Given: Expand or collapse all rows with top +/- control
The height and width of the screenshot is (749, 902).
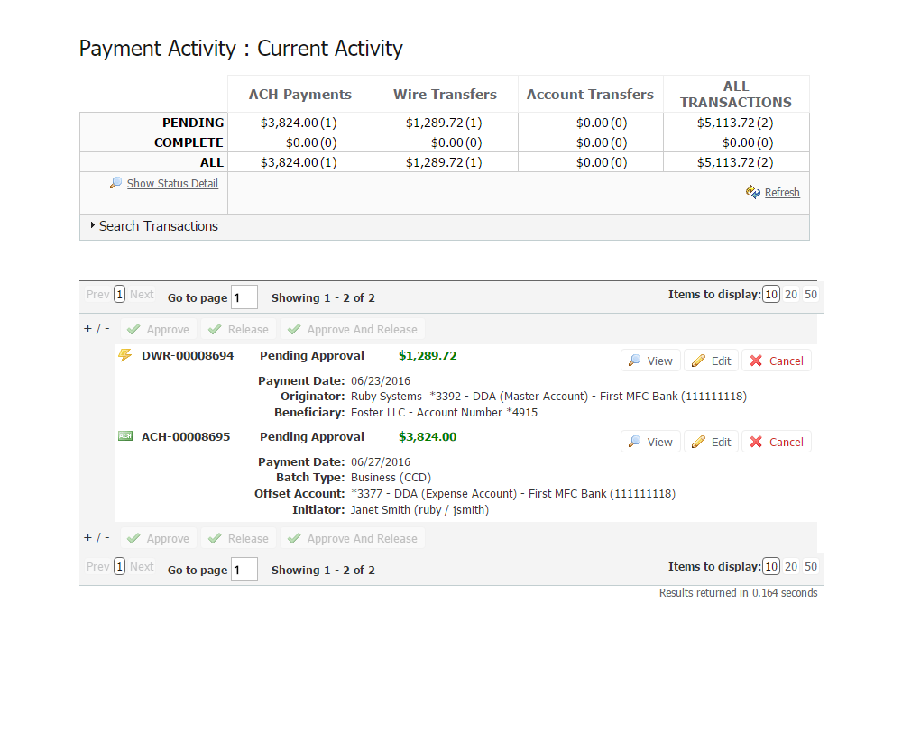Looking at the screenshot, I should click(x=97, y=329).
